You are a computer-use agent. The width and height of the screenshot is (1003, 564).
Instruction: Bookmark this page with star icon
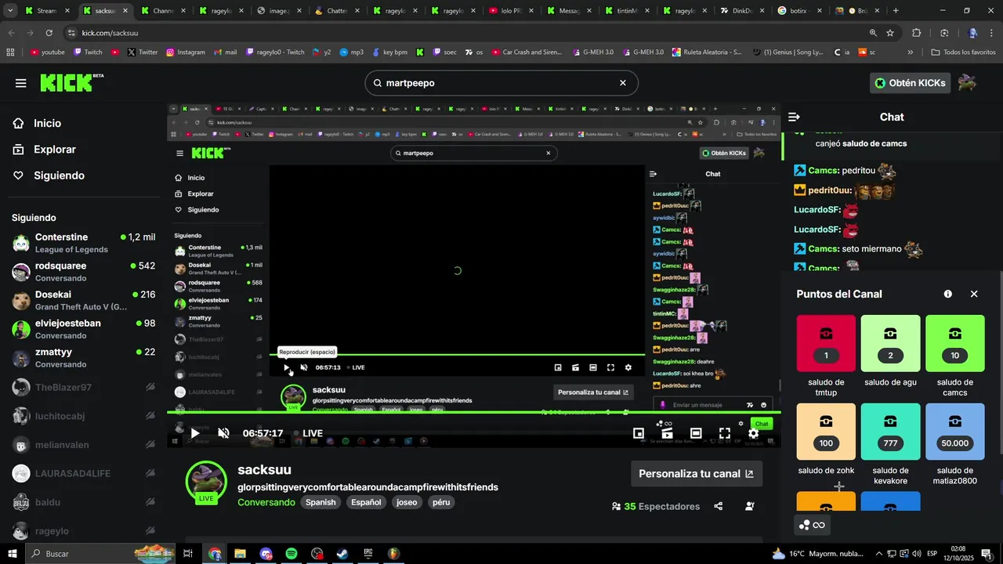[890, 33]
